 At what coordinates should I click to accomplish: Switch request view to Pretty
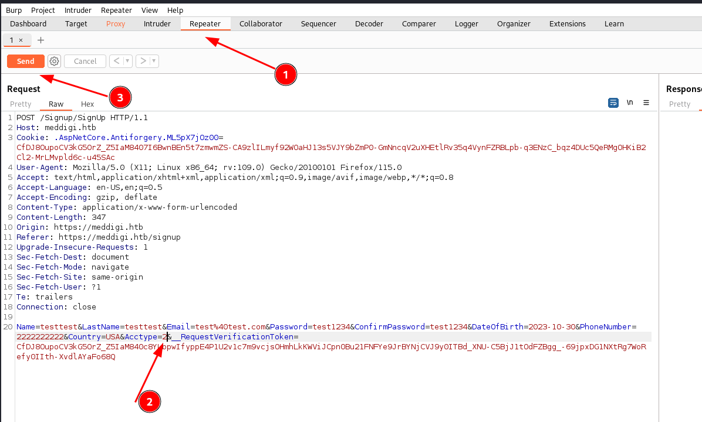tap(21, 104)
